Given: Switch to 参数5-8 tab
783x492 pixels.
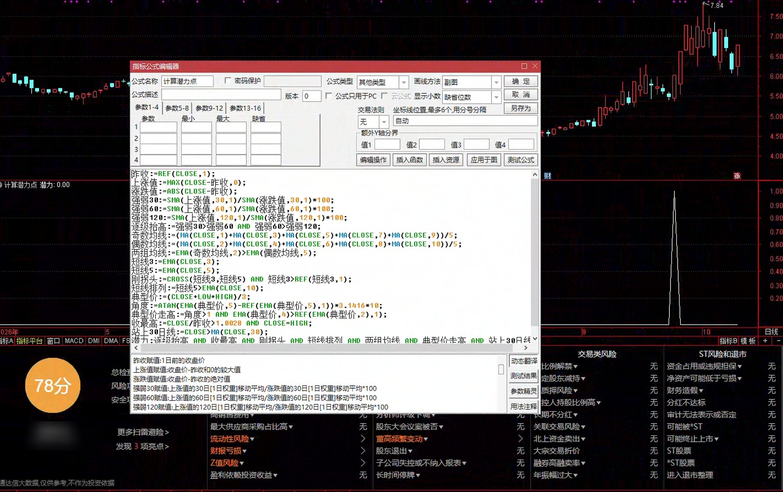Looking at the screenshot, I should pos(177,108).
